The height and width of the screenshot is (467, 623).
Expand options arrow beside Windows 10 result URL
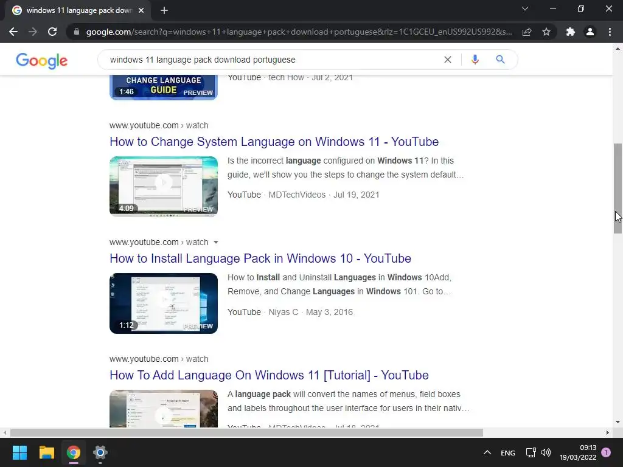pos(216,242)
